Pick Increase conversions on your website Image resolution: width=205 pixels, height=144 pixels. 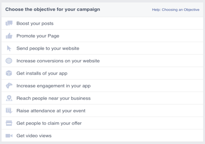[58, 61]
